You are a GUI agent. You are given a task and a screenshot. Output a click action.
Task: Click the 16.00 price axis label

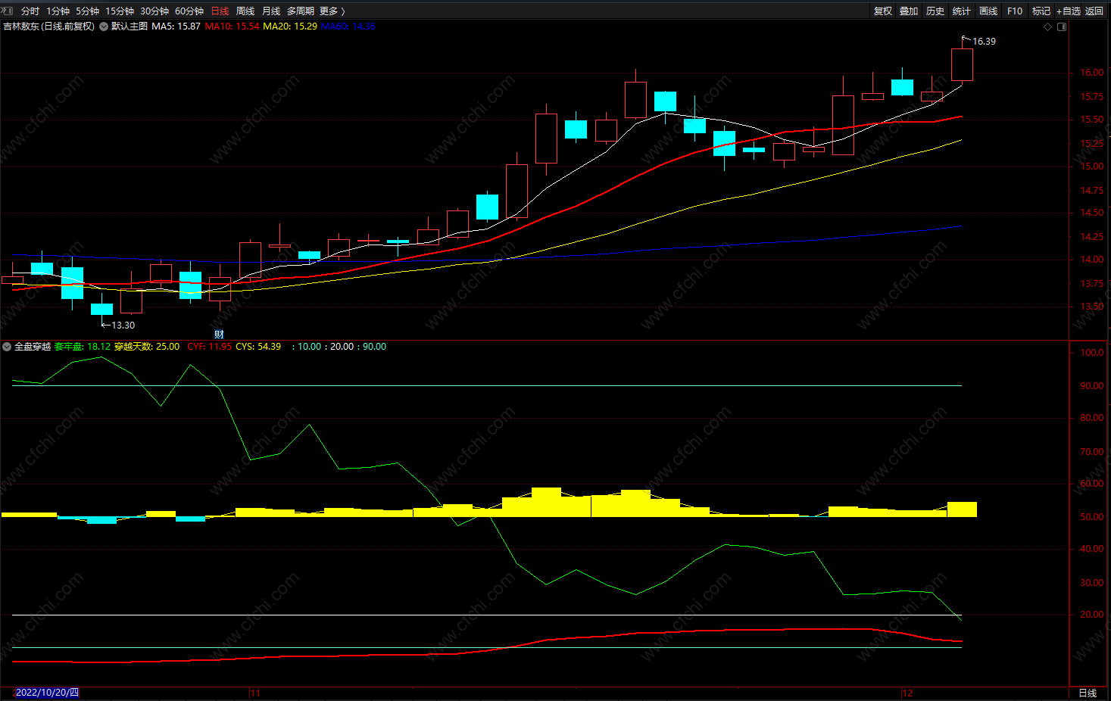(x=1091, y=73)
